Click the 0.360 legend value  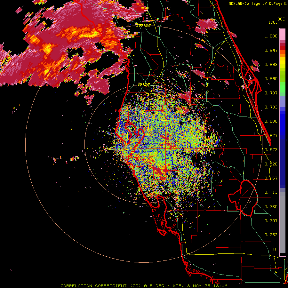point(271,207)
